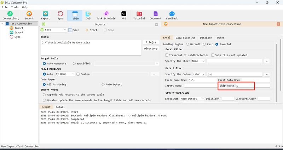Click the plus button beside Specify the Sheet
The width and height of the screenshot is (283, 150).
tap(267, 61)
